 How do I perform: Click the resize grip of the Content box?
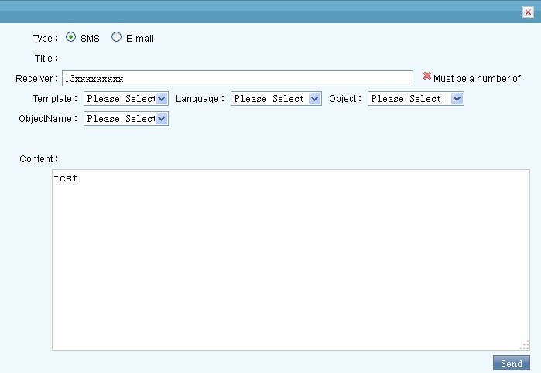click(x=525, y=344)
